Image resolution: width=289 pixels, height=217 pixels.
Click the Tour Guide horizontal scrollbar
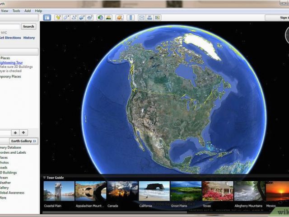pyautogui.click(x=115, y=212)
